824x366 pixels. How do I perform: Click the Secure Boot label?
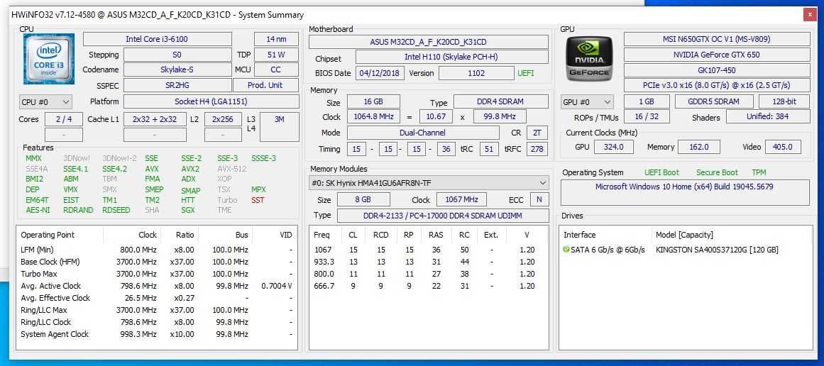point(717,172)
